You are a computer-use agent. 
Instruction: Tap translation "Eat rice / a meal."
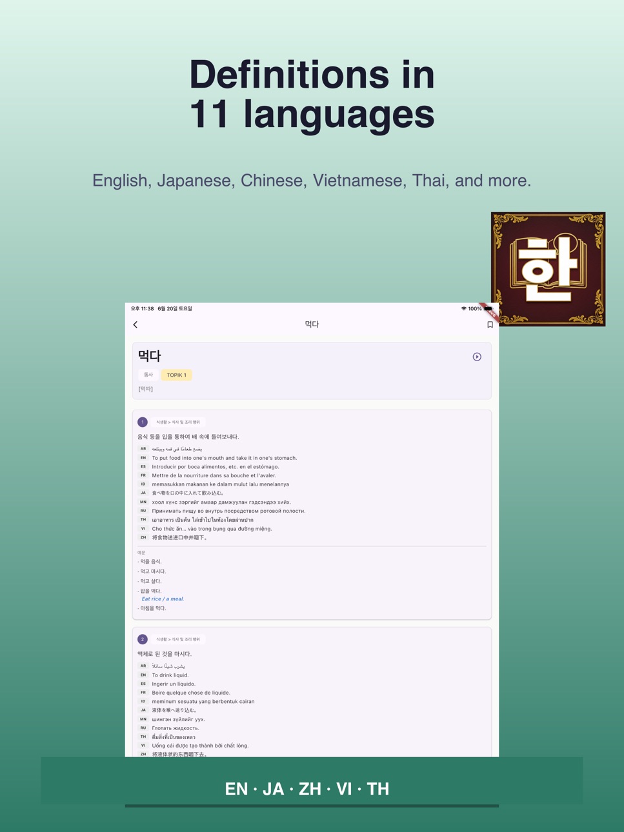coord(163,599)
